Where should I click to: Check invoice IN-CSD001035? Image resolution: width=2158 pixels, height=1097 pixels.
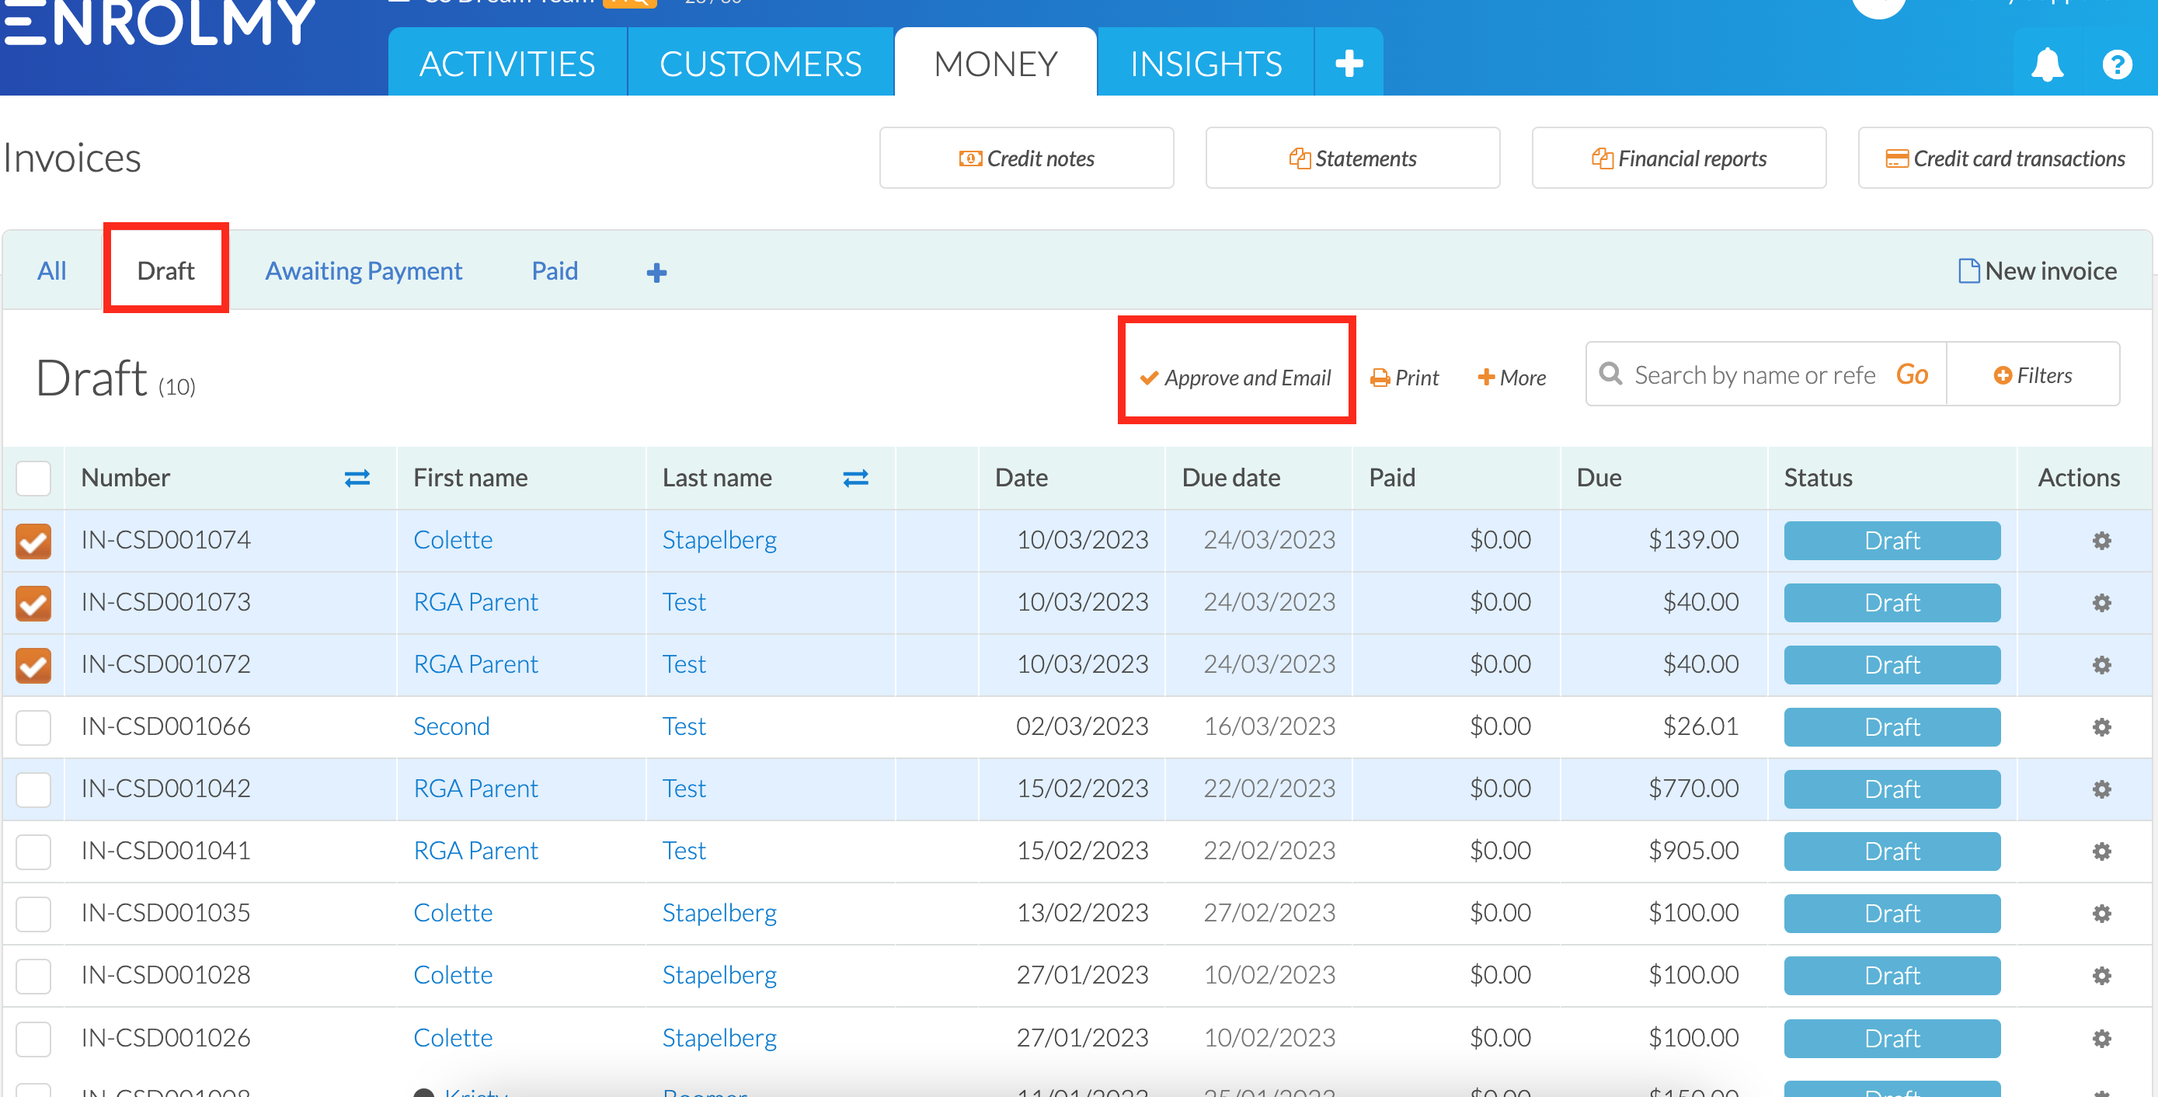pos(33,914)
